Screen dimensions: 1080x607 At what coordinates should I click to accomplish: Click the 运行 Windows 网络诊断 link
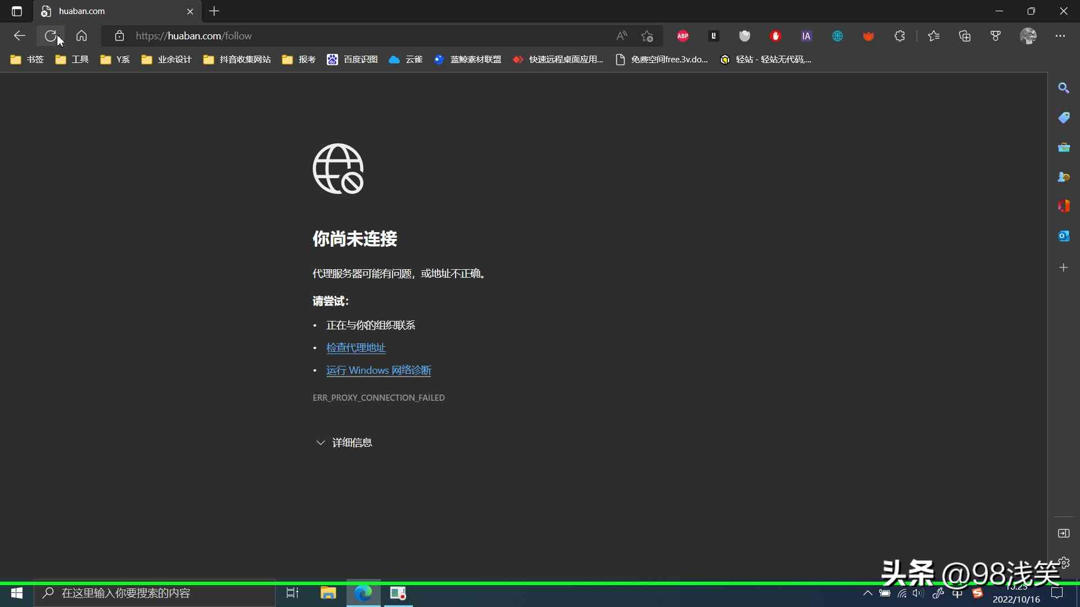pos(378,370)
